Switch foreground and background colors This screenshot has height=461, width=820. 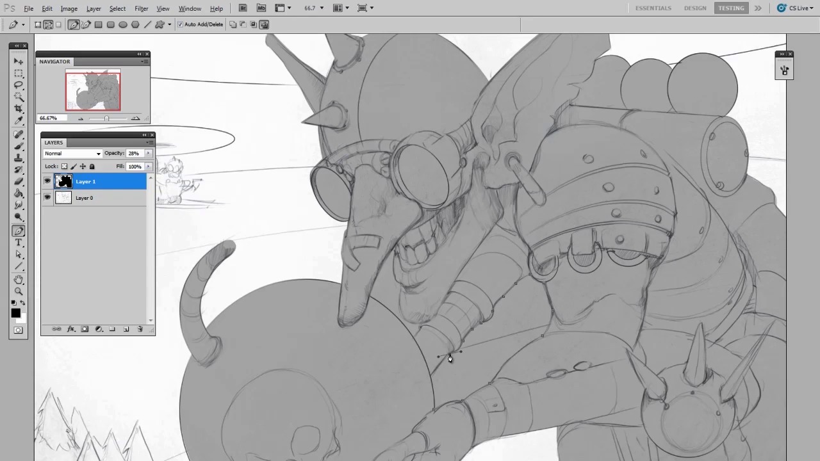23,303
